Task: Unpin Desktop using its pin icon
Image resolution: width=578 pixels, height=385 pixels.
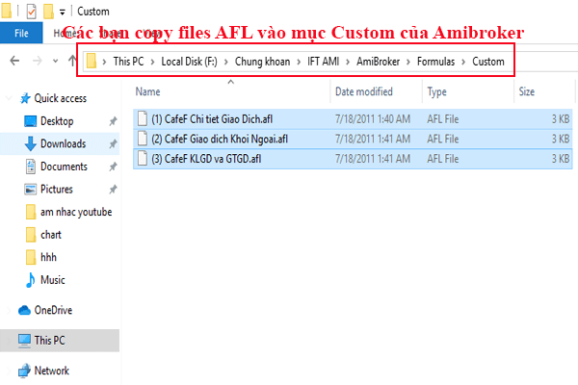Action: tap(113, 121)
